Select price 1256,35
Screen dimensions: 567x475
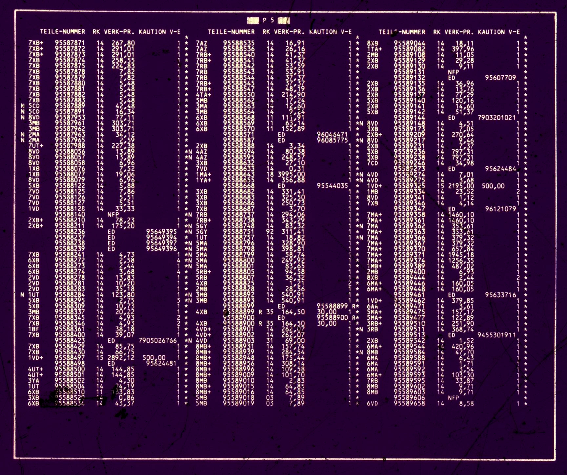(x=461, y=260)
